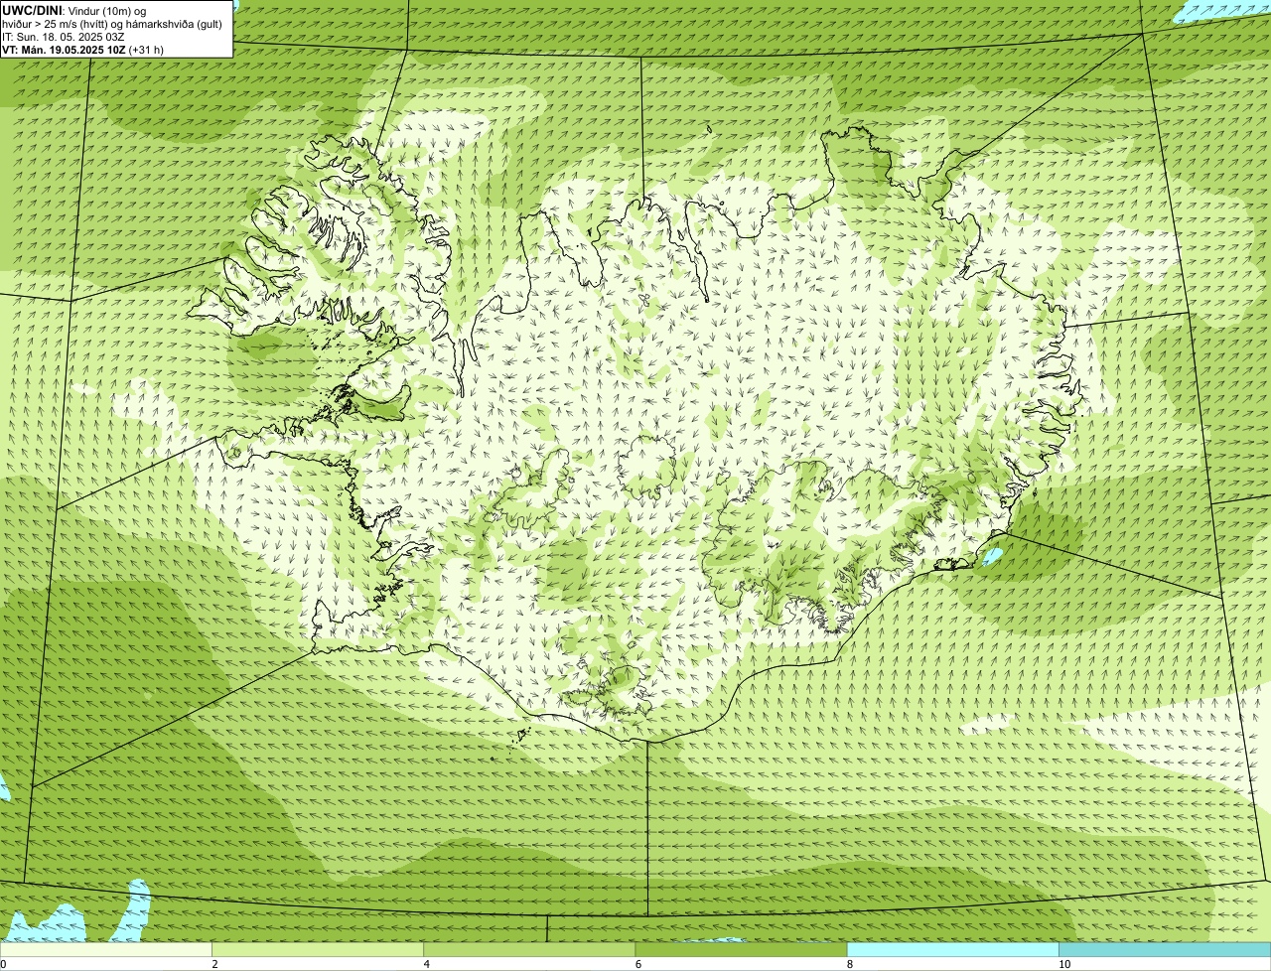Click the pale yellow 0–2 m/s legend segment

[105, 950]
